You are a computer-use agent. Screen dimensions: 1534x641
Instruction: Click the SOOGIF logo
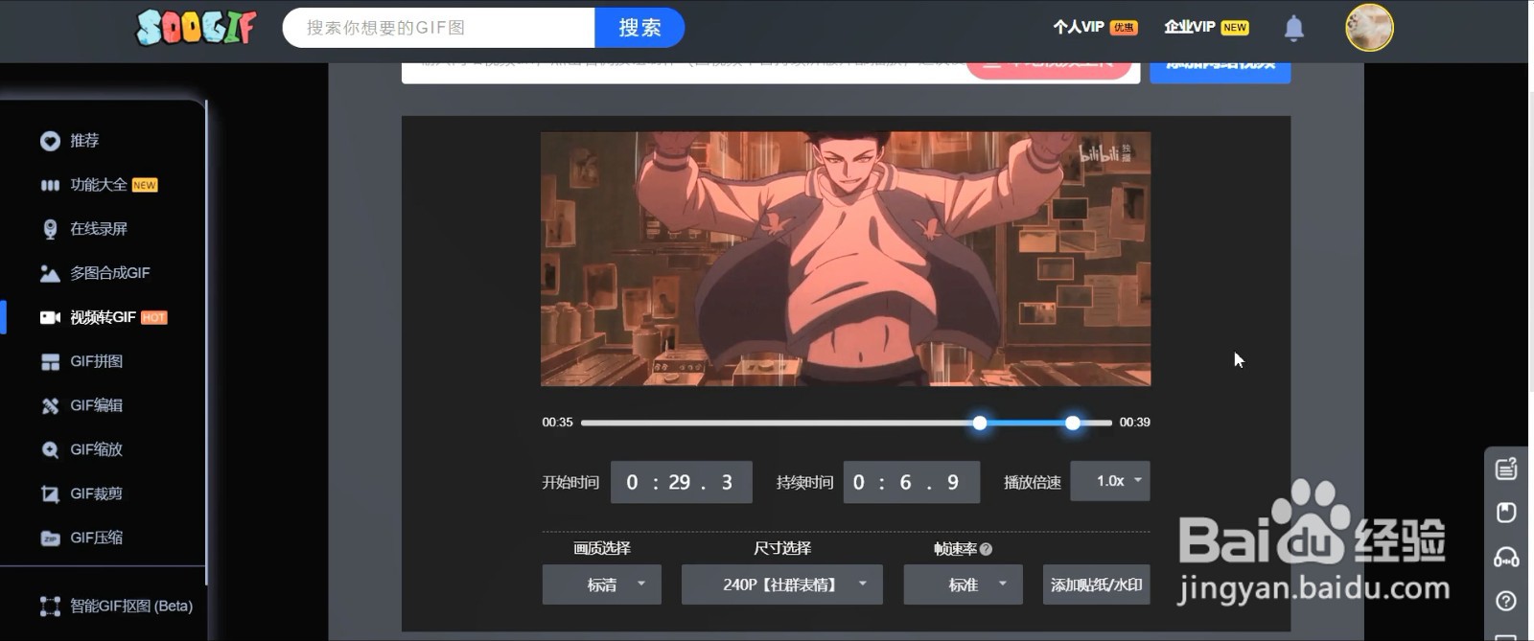(x=196, y=27)
